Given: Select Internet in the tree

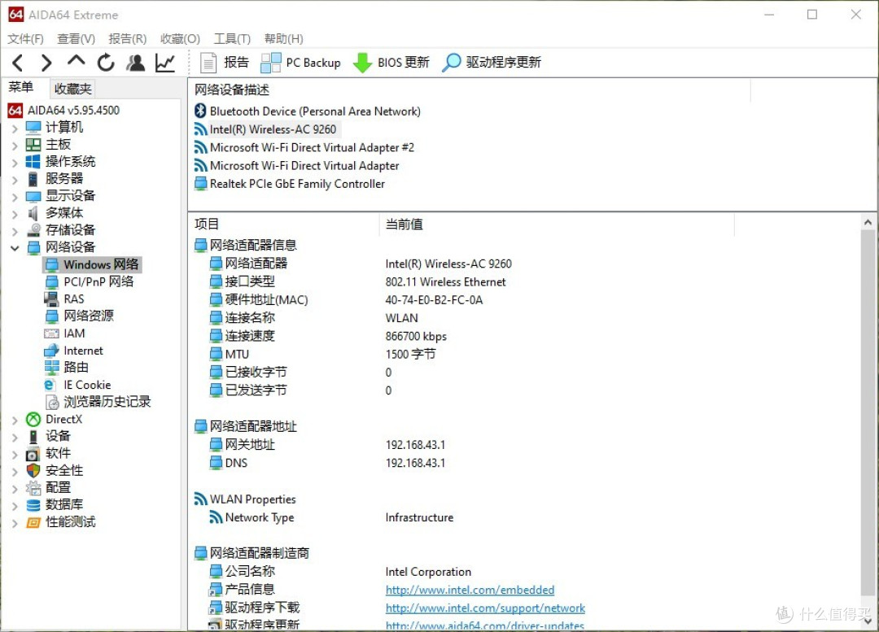Looking at the screenshot, I should (75, 351).
